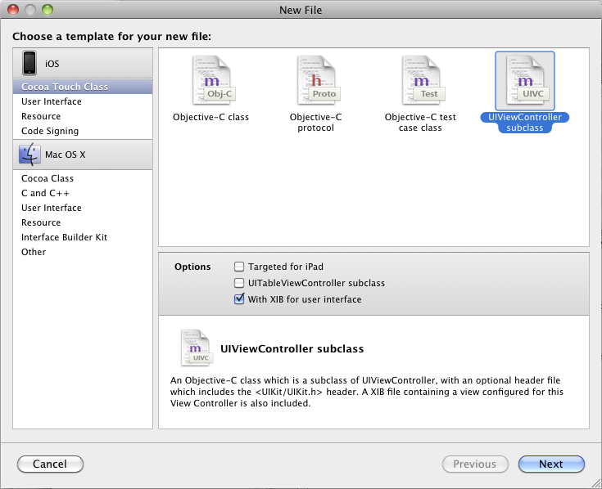Click the iOS iPhone icon header
This screenshot has height=489, width=602.
29,62
